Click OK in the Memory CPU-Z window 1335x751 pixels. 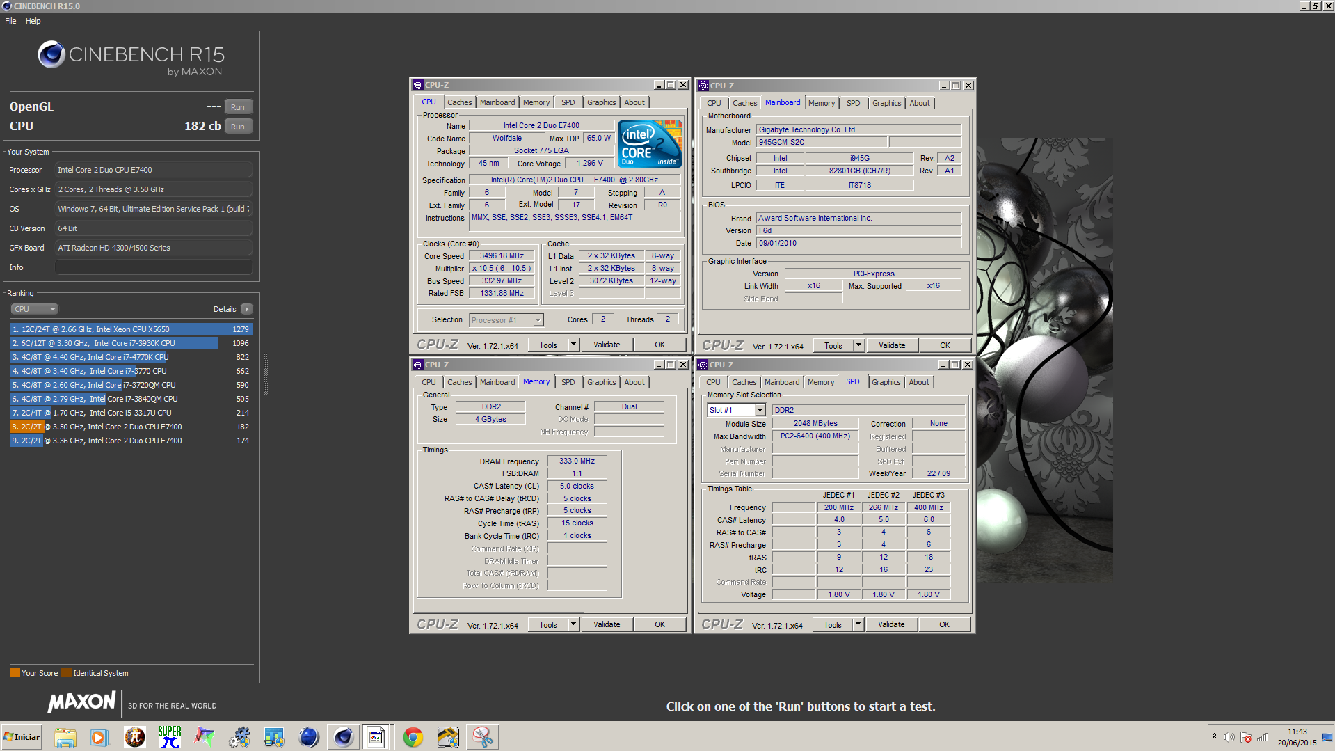tap(659, 624)
